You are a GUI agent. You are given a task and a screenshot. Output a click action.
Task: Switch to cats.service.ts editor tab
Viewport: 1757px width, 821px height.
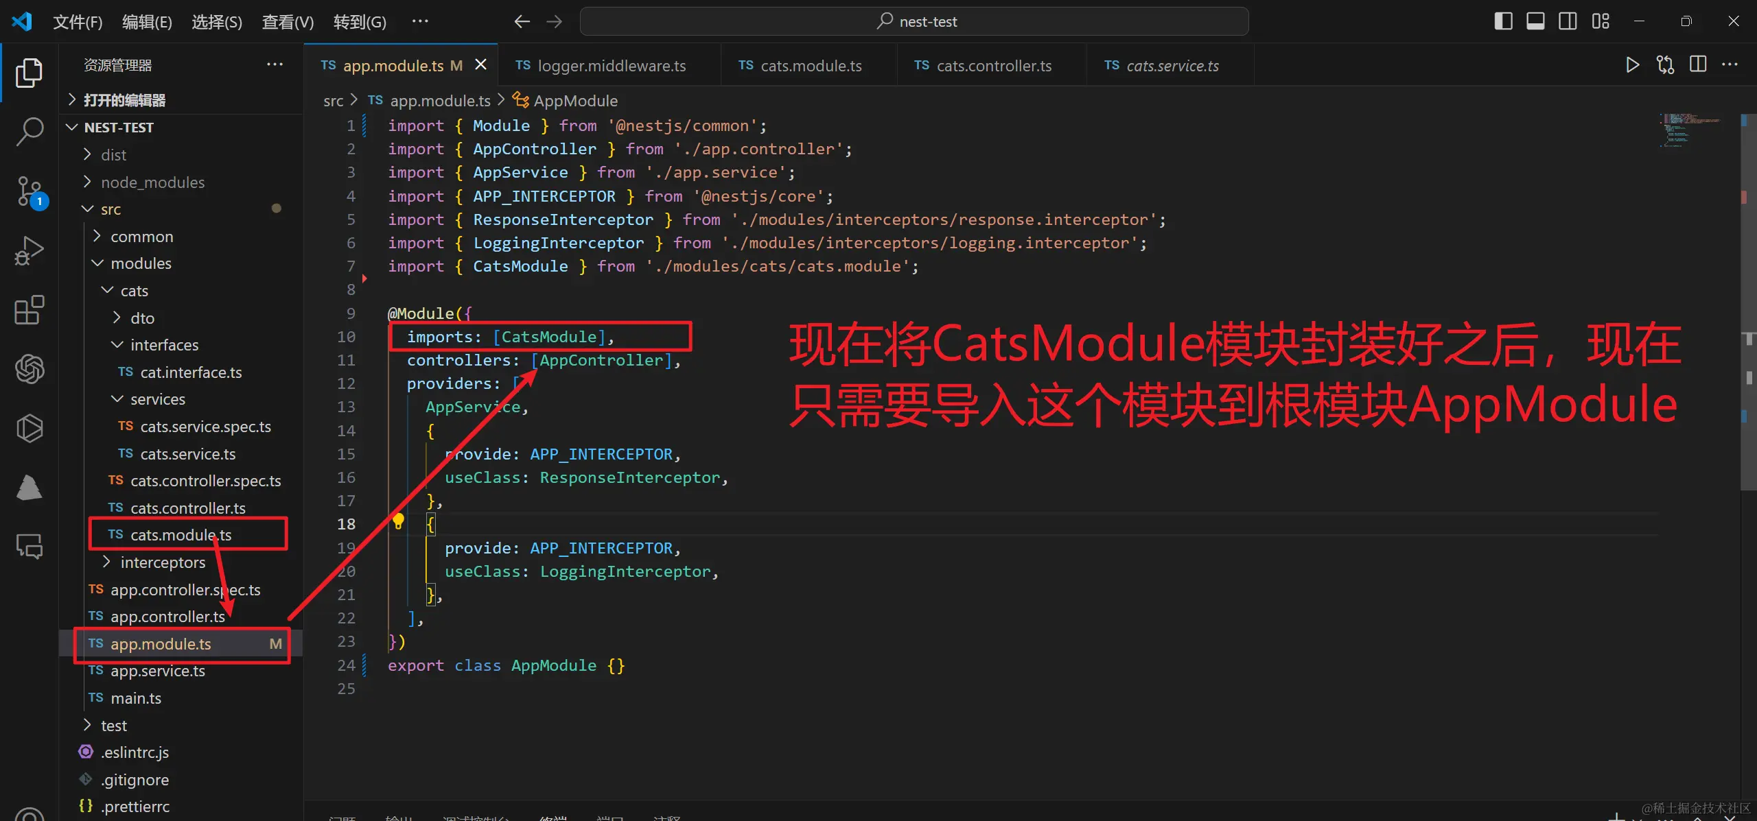tap(1170, 65)
